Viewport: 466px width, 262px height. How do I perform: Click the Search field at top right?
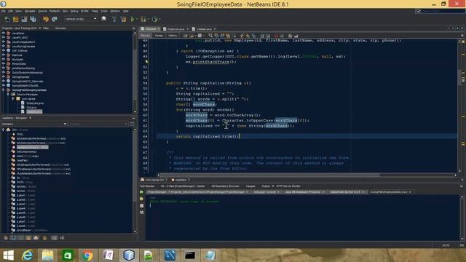[443, 11]
